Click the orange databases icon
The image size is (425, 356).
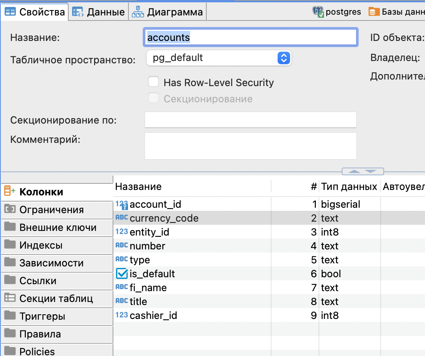[373, 12]
